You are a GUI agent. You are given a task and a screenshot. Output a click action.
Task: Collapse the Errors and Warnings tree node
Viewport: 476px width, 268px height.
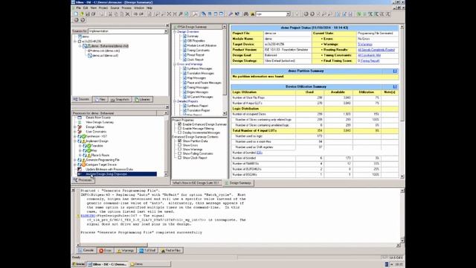(x=175, y=64)
